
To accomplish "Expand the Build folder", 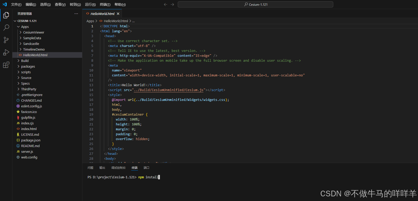I will [x=18, y=61].
